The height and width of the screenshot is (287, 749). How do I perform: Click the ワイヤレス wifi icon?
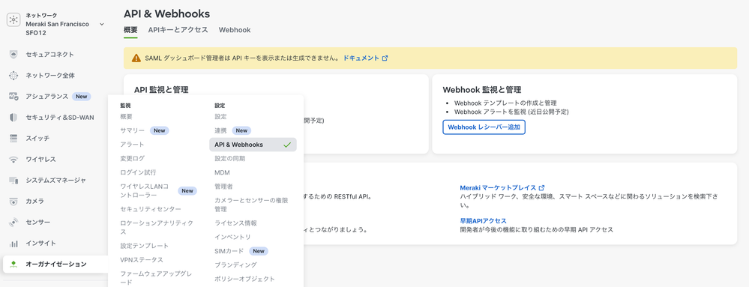tap(13, 160)
